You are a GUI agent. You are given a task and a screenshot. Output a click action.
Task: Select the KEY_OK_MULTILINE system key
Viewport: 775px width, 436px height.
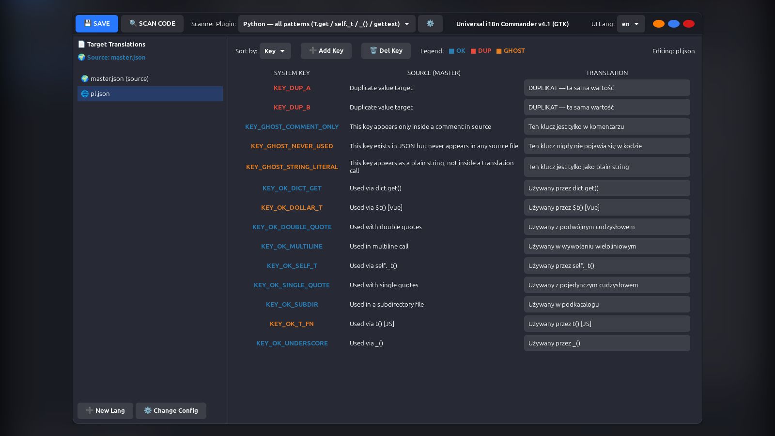(x=292, y=246)
